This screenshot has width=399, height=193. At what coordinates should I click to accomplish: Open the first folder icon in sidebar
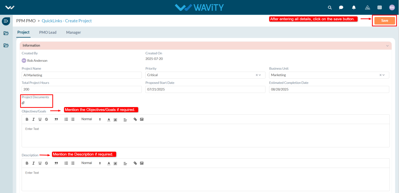[x=6, y=33]
